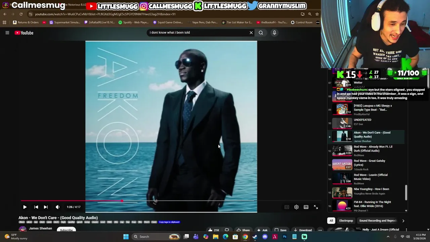Start voice search with the microphone
430x242 pixels.
[274, 33]
